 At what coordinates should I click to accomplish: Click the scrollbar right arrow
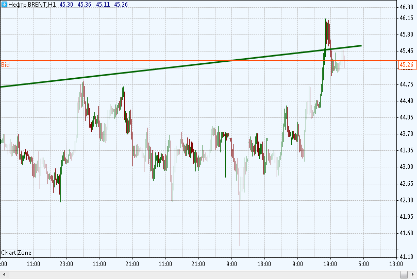(x=413, y=274)
